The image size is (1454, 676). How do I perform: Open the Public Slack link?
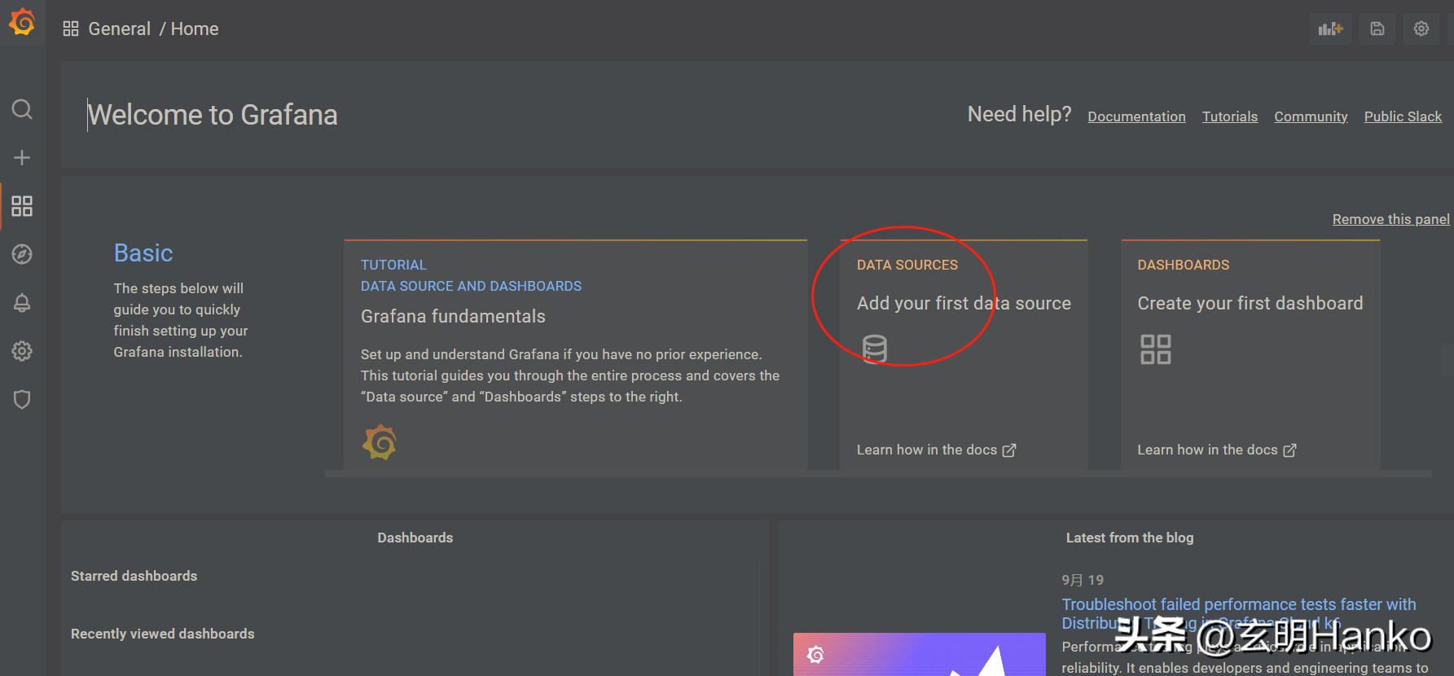[x=1403, y=116]
